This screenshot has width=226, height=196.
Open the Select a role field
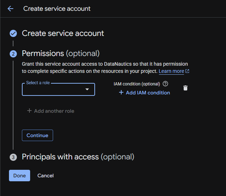click(54, 89)
